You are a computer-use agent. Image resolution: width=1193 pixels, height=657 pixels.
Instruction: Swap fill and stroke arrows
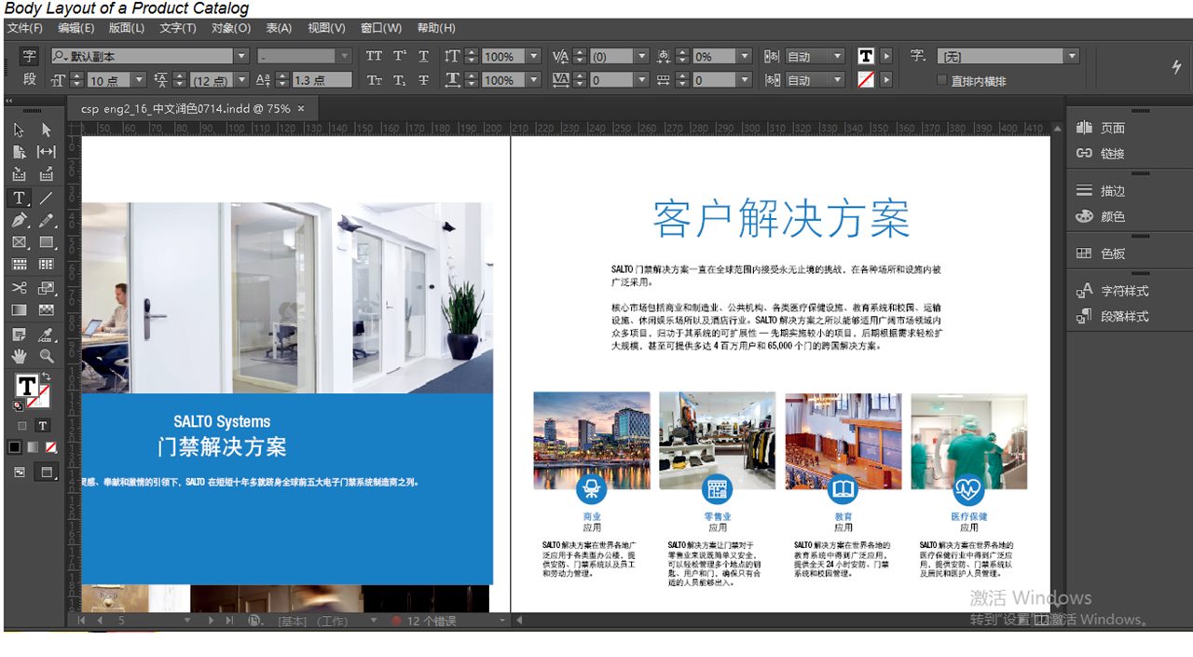(45, 377)
